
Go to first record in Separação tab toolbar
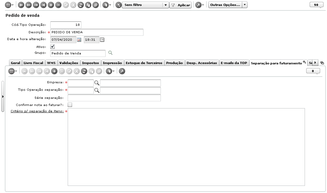[x=25, y=71]
